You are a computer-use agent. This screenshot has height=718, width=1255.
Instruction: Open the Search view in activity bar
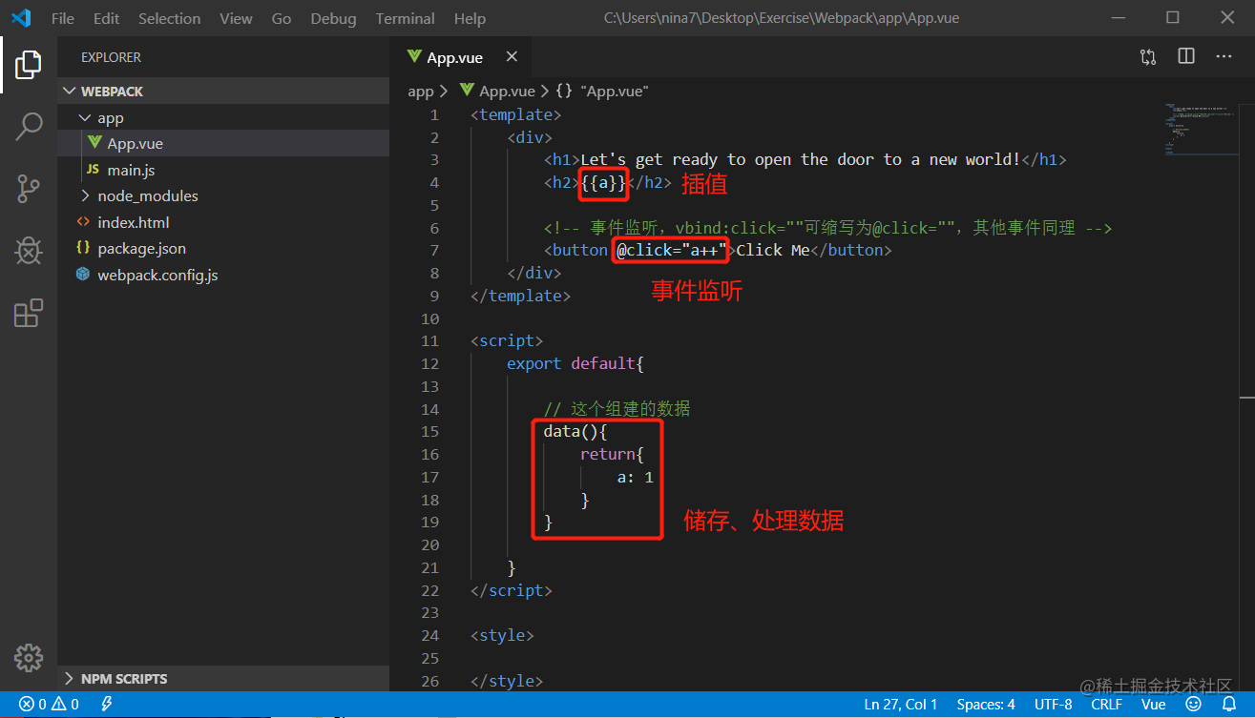(x=29, y=126)
